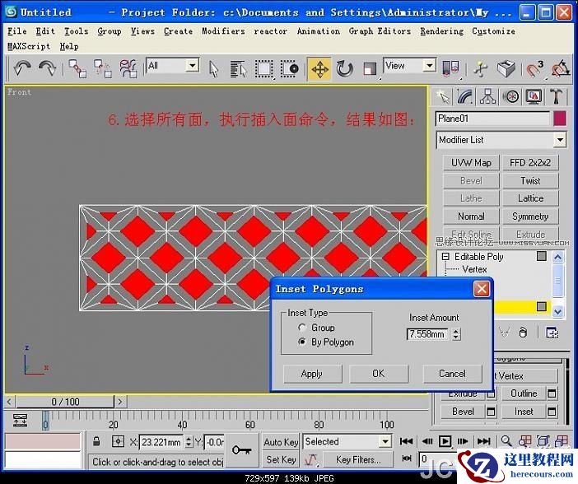Click Apply in Inset Polygons dialog
Screen dimensions: 578x484
click(x=312, y=374)
